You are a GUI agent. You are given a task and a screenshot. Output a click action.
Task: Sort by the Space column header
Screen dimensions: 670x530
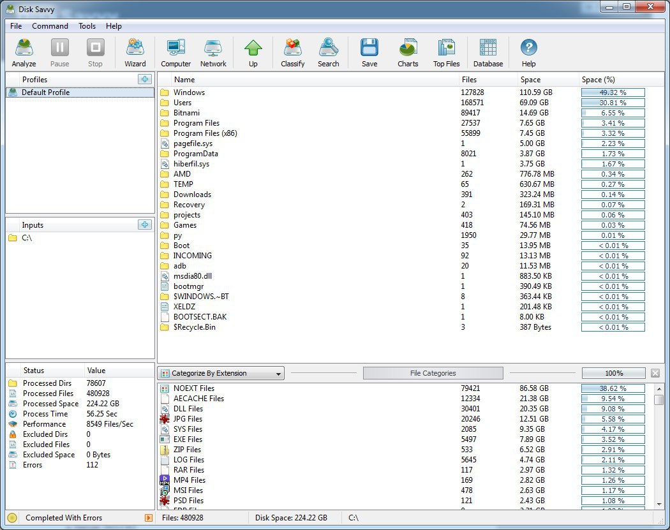pyautogui.click(x=547, y=80)
